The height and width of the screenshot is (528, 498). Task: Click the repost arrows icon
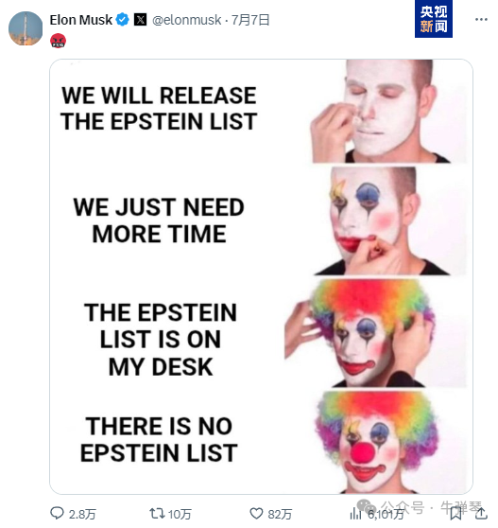pyautogui.click(x=157, y=513)
